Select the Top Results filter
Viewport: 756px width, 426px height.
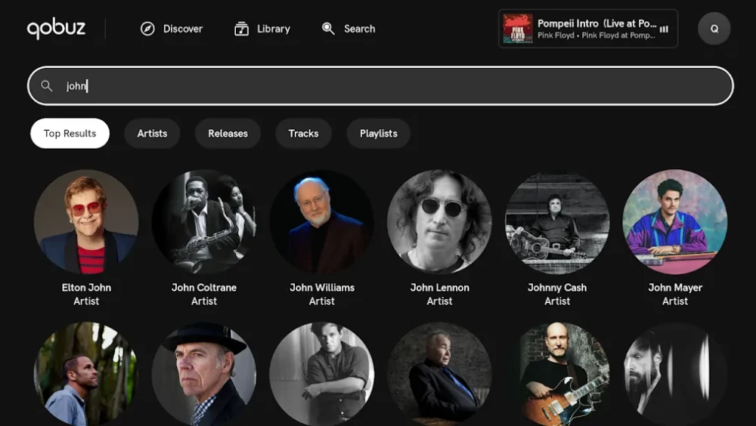point(70,134)
